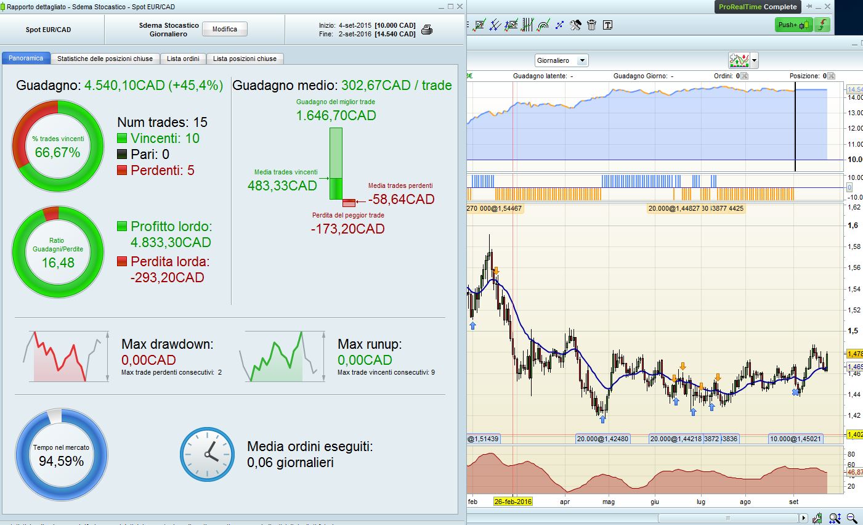Minimize the Rapporto dettagliato window
This screenshot has width=863, height=525.
click(x=441, y=7)
